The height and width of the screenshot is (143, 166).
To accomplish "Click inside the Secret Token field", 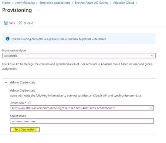I will click(82, 121).
